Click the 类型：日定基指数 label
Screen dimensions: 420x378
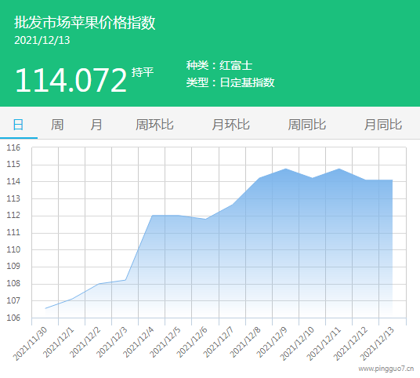click(x=230, y=82)
